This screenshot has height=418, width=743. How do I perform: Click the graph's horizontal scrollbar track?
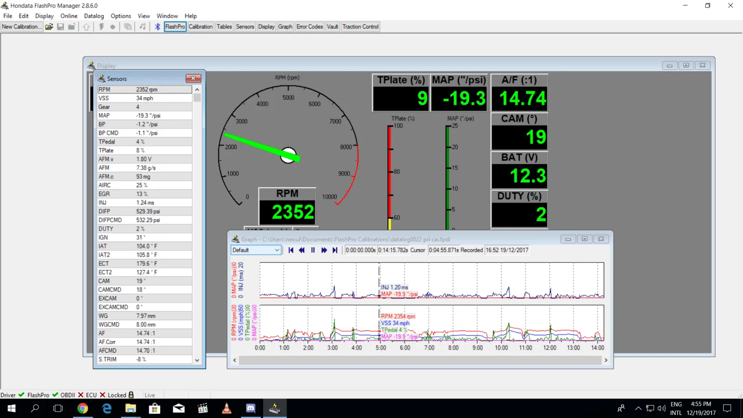pyautogui.click(x=420, y=360)
